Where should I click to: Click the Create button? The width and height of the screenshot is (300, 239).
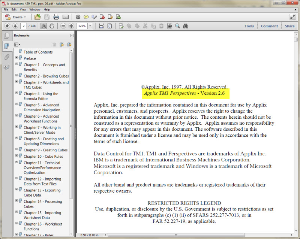point(16,17)
